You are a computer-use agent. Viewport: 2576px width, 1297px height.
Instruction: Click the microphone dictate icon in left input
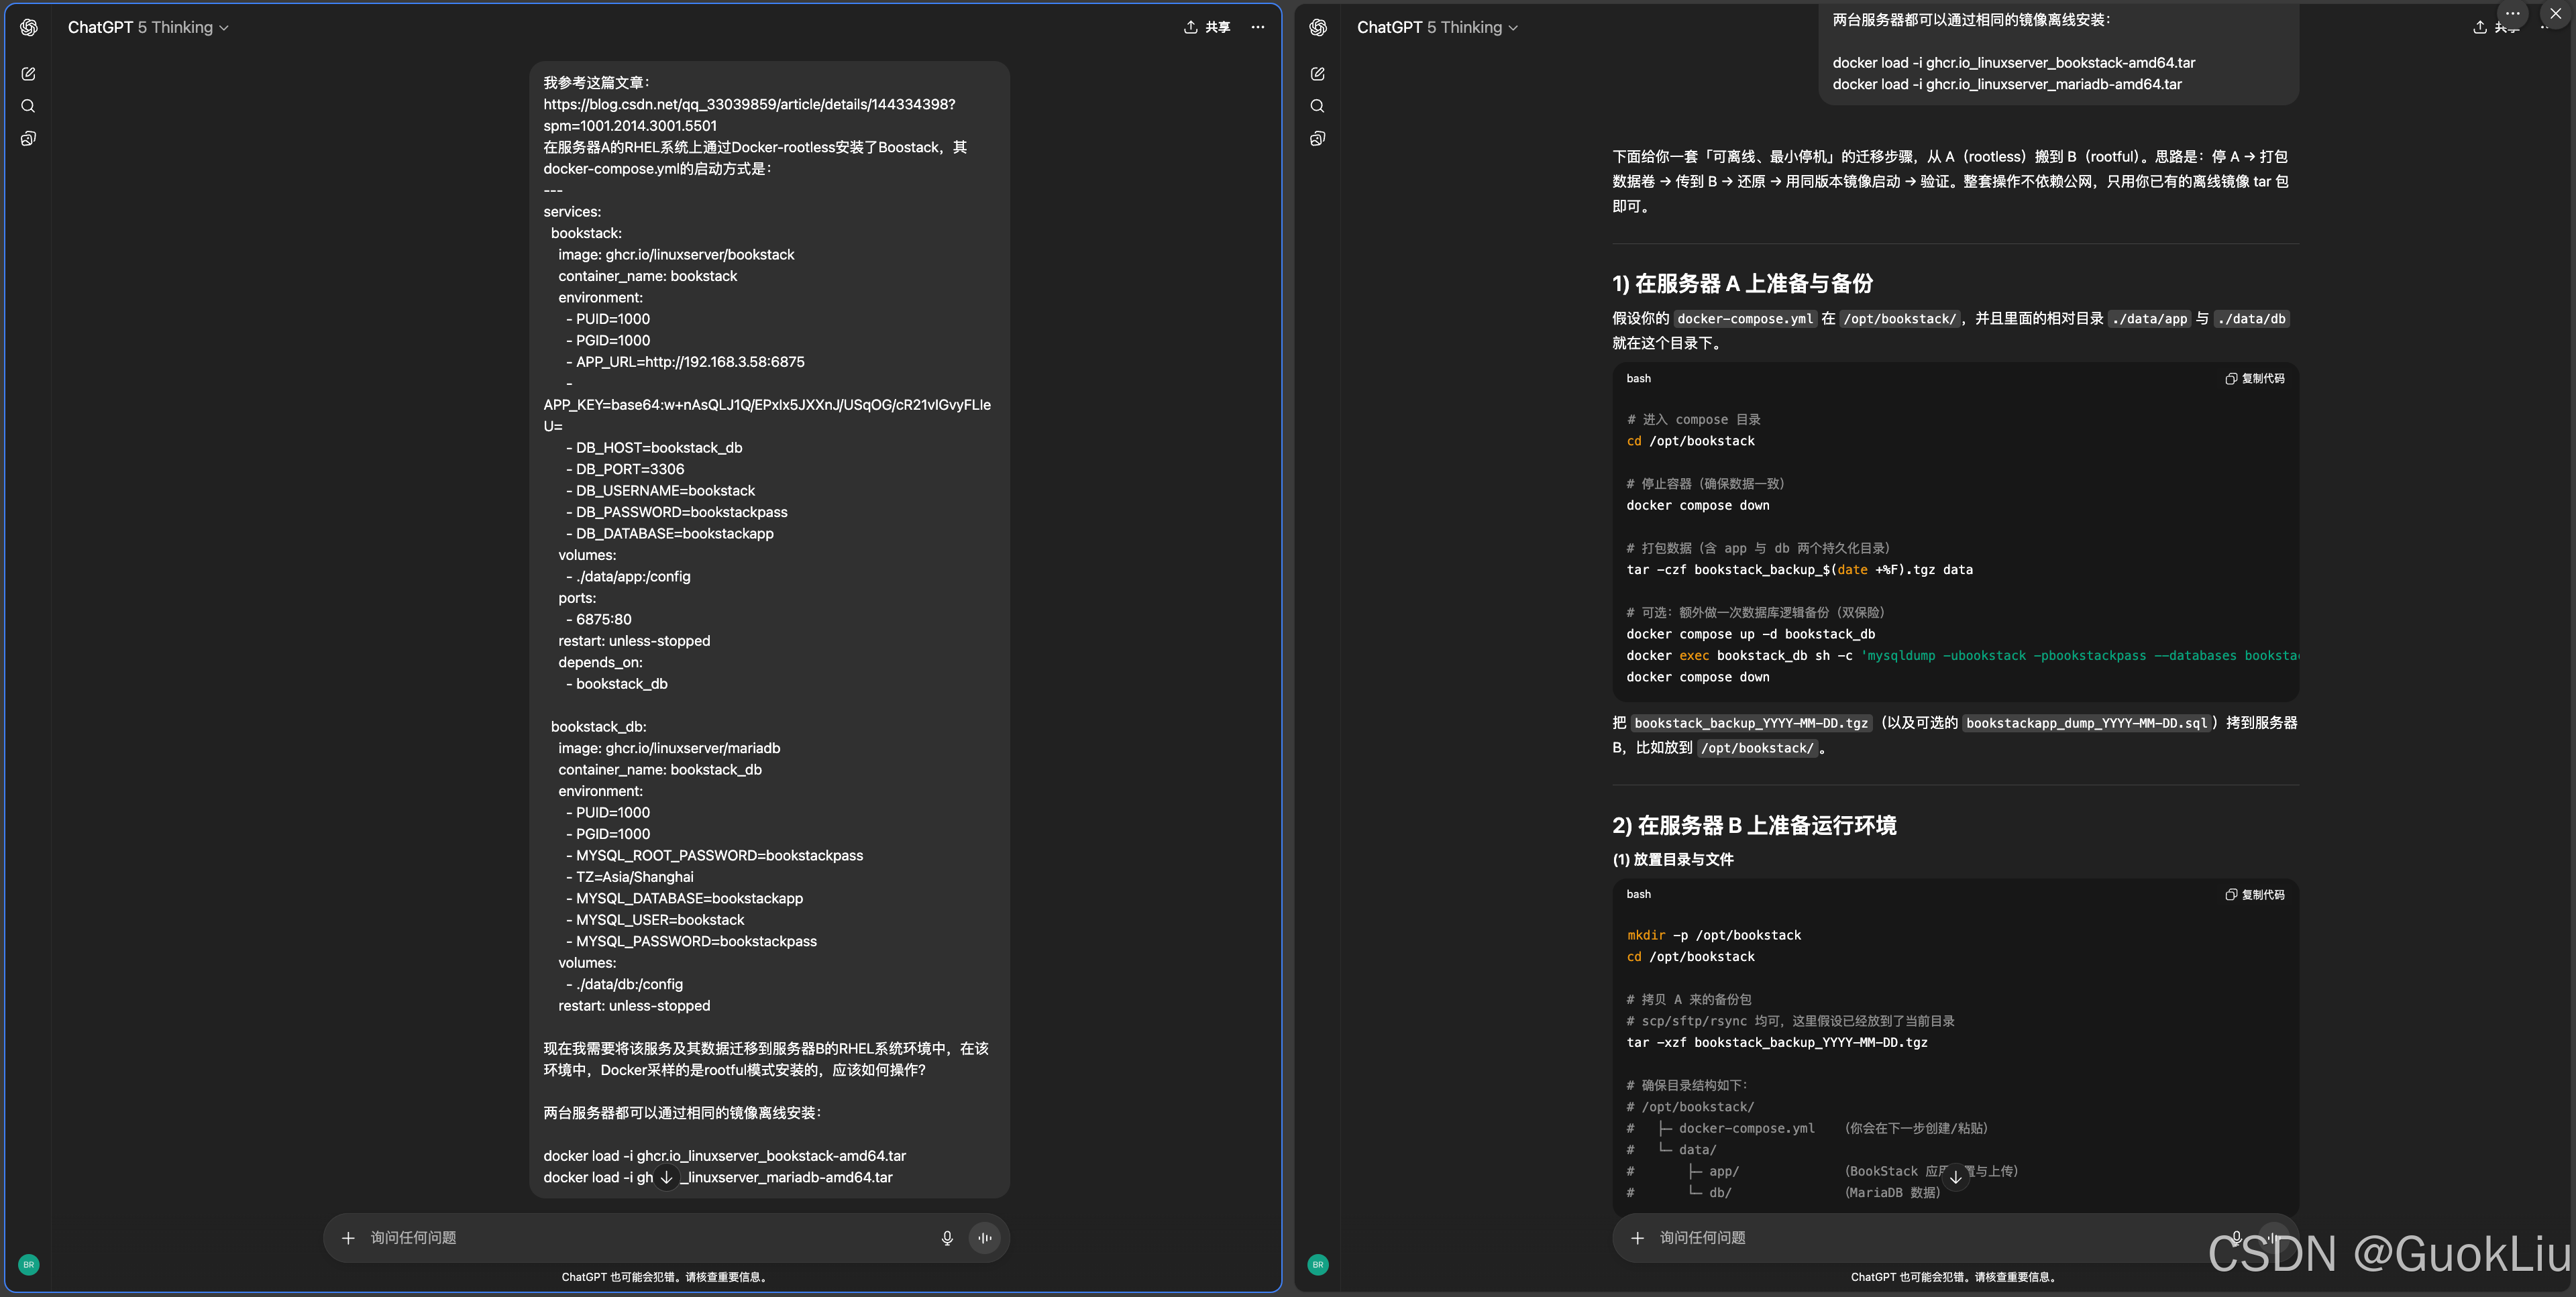(x=947, y=1238)
